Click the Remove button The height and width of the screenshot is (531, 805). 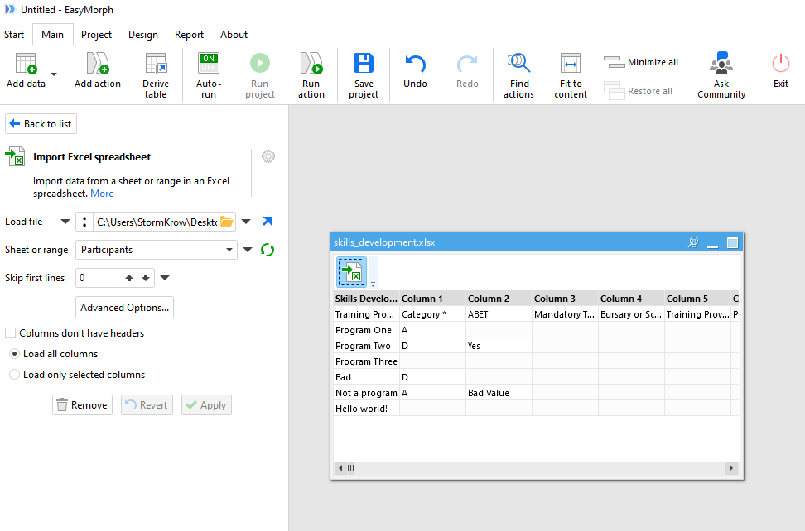(82, 405)
